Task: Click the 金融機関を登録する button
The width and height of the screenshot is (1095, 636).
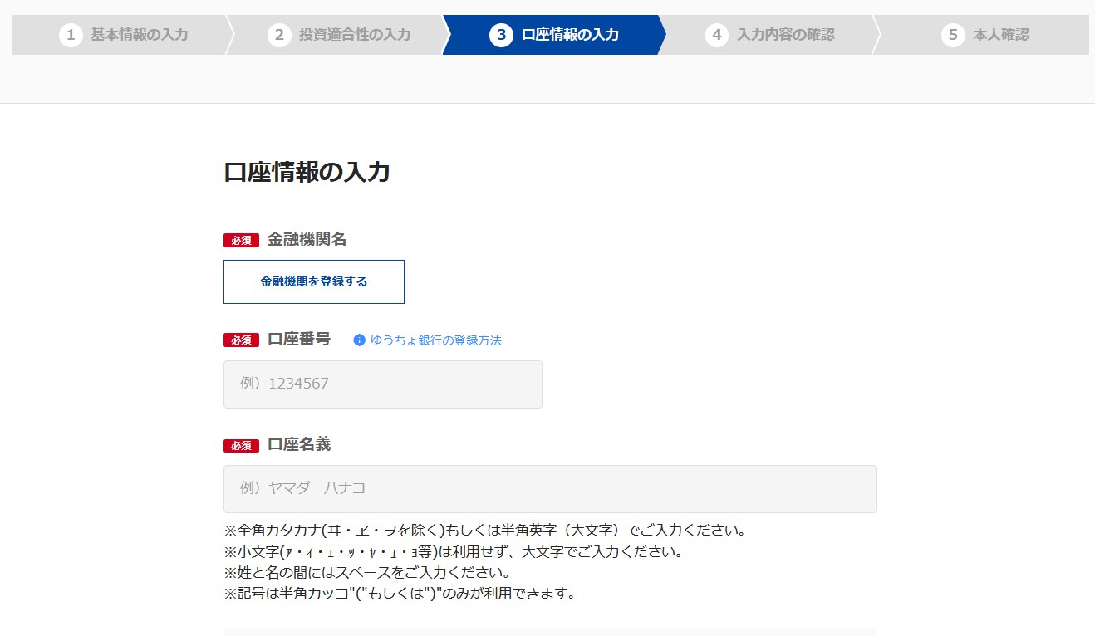Action: [313, 281]
